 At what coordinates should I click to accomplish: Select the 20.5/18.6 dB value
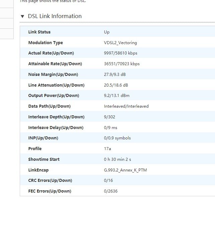coord(116,85)
